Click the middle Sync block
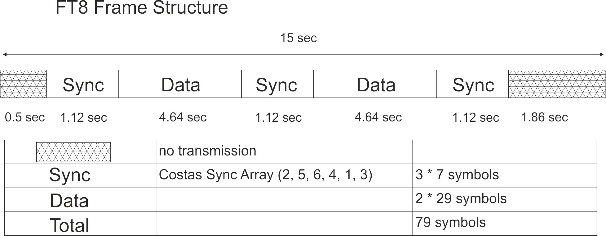The image size is (606, 236). click(x=276, y=84)
